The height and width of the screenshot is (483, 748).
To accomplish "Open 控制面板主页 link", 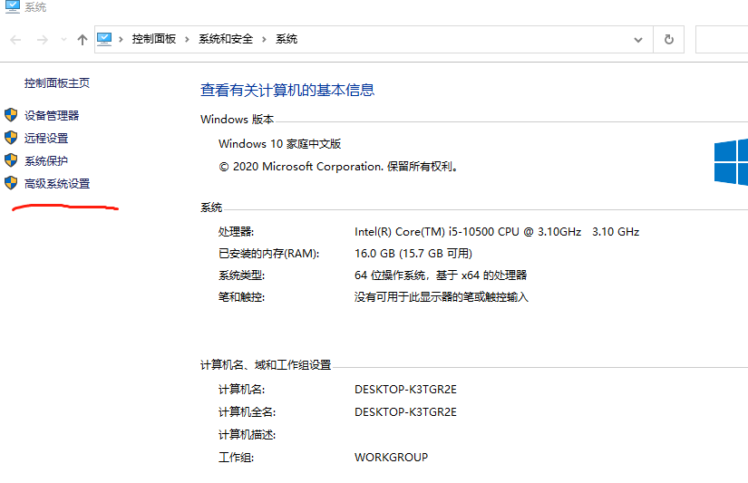I will (x=57, y=83).
